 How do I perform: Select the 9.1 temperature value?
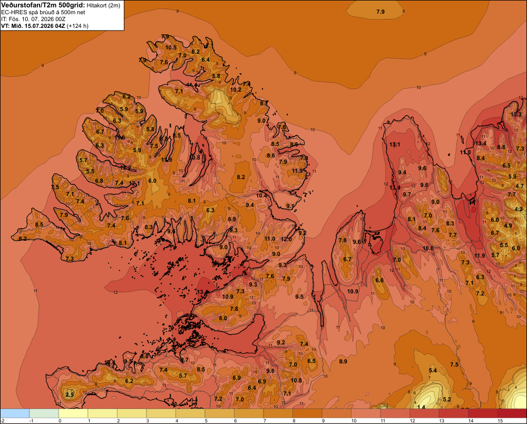(290, 206)
